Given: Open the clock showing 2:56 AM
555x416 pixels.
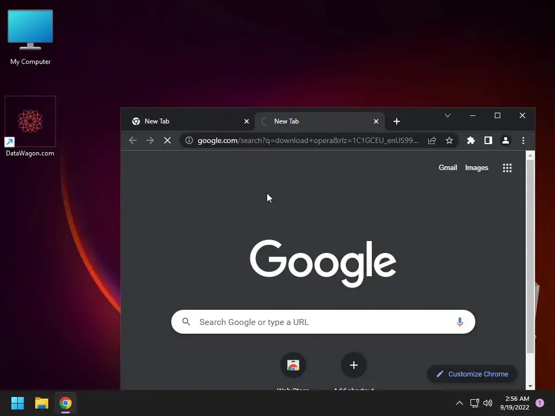Looking at the screenshot, I should tap(515, 403).
